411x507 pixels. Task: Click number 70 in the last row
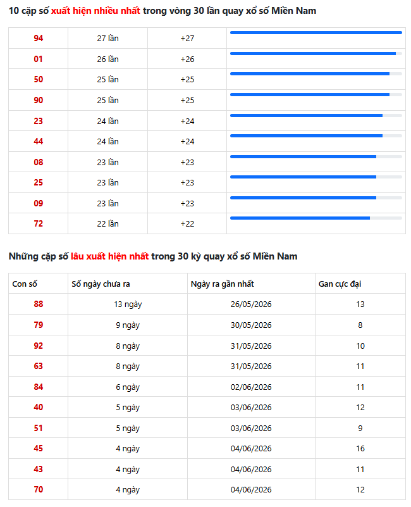point(38,489)
